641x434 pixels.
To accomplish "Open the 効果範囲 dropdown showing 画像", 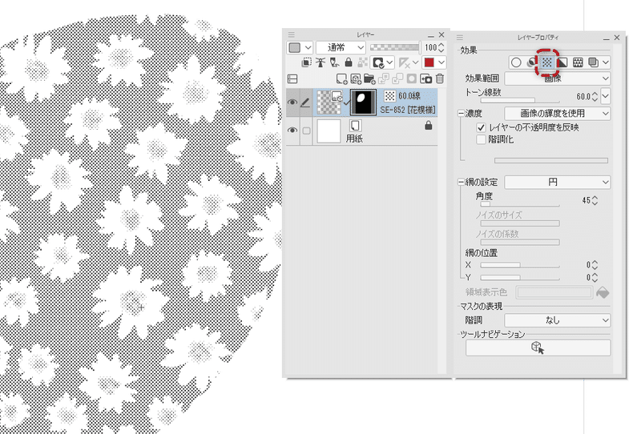I will coord(558,78).
